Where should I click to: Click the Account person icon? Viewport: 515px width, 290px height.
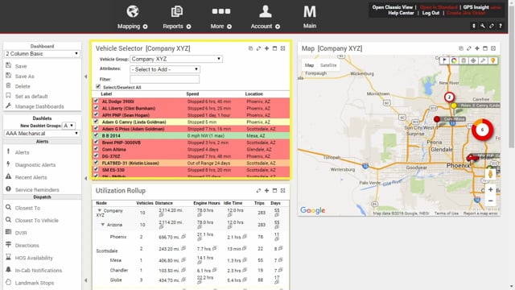pos(265,11)
